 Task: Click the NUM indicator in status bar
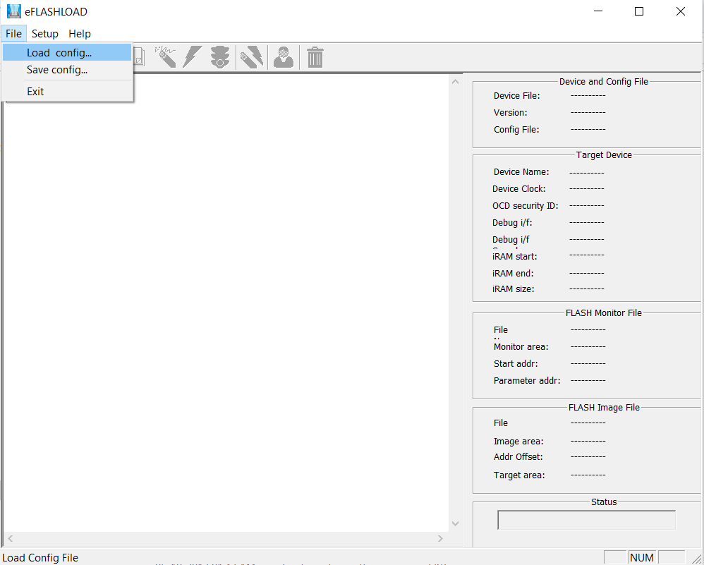pyautogui.click(x=642, y=557)
